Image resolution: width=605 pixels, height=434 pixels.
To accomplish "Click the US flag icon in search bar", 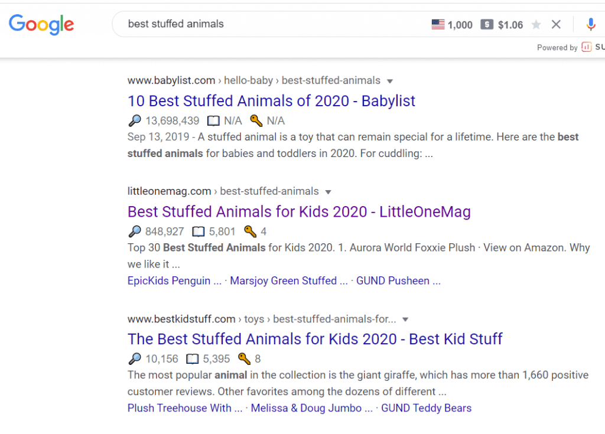I will pyautogui.click(x=438, y=25).
